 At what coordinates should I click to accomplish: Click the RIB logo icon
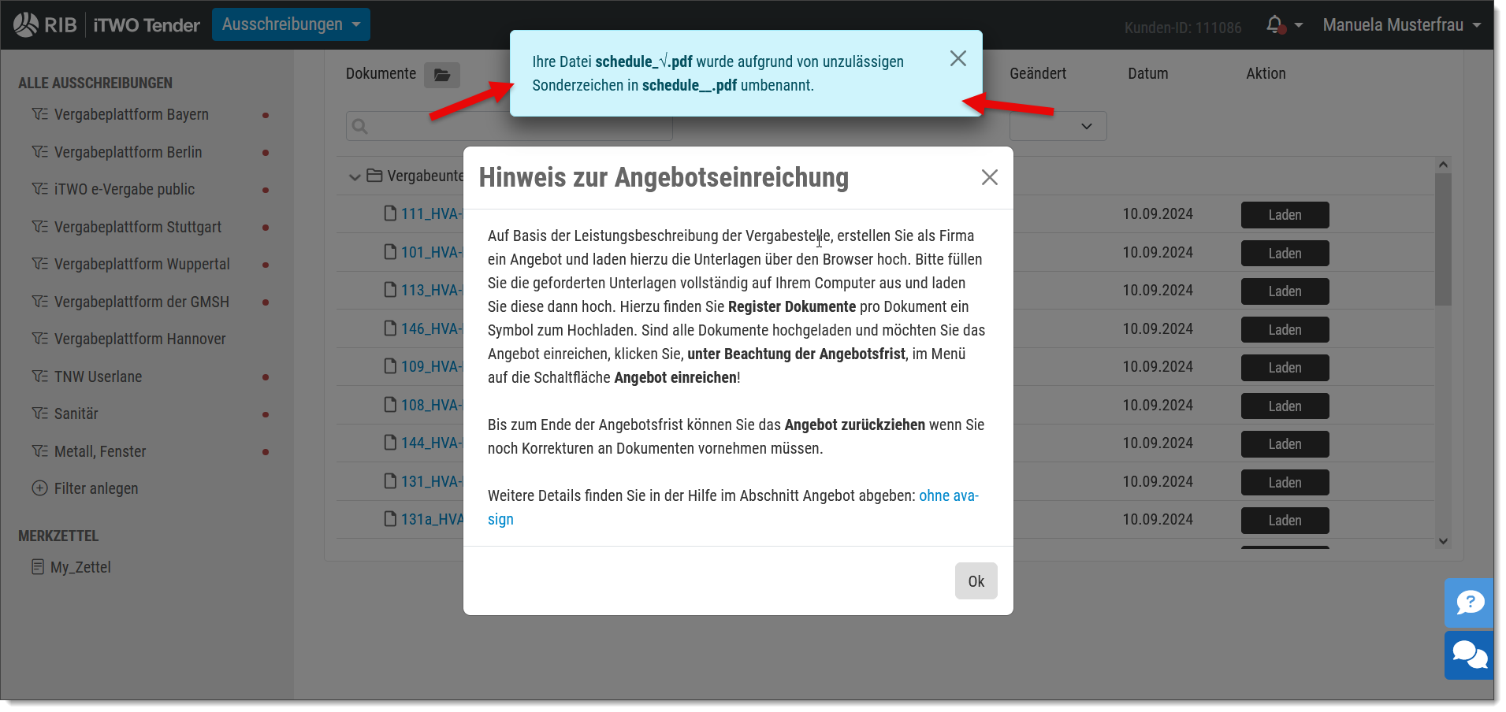[x=26, y=25]
